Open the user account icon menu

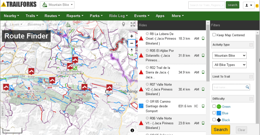[249, 5]
